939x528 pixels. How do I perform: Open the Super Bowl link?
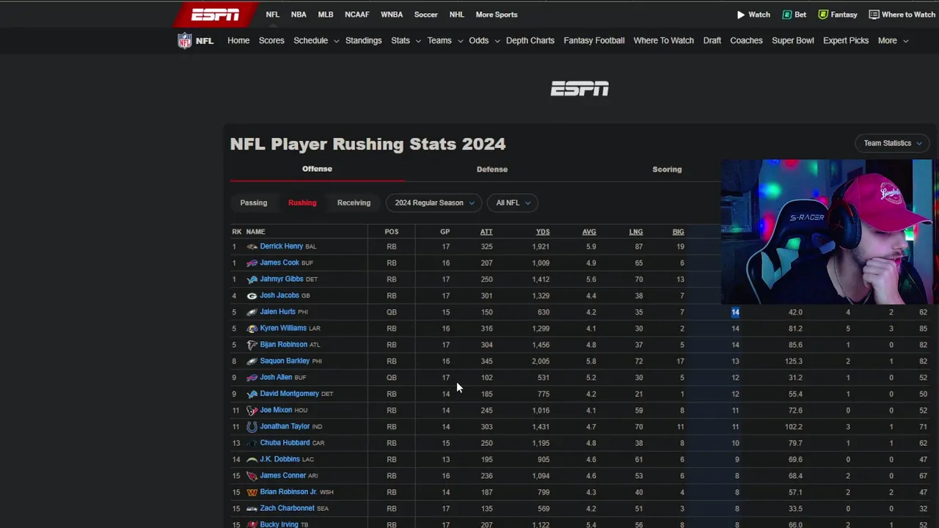click(x=793, y=40)
